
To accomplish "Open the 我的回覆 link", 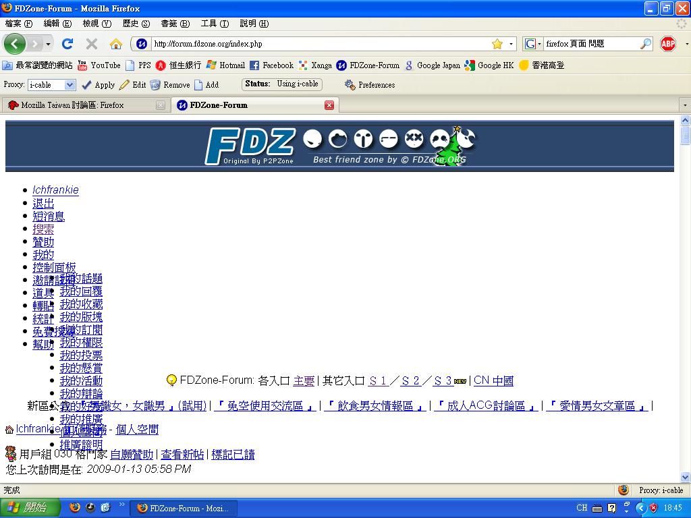I will tap(81, 291).
